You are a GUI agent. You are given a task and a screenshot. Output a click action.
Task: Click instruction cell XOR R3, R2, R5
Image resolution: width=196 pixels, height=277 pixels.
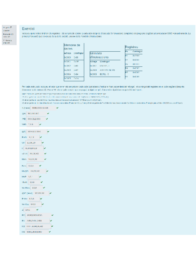pos(107,70)
